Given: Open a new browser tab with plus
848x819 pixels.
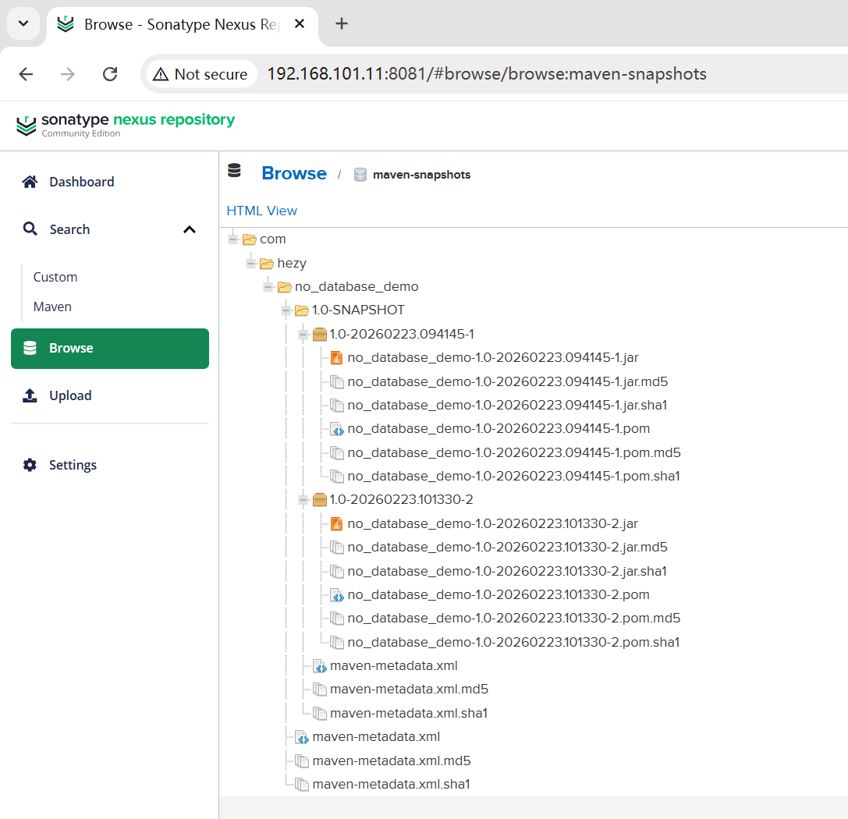Looking at the screenshot, I should pyautogui.click(x=341, y=23).
